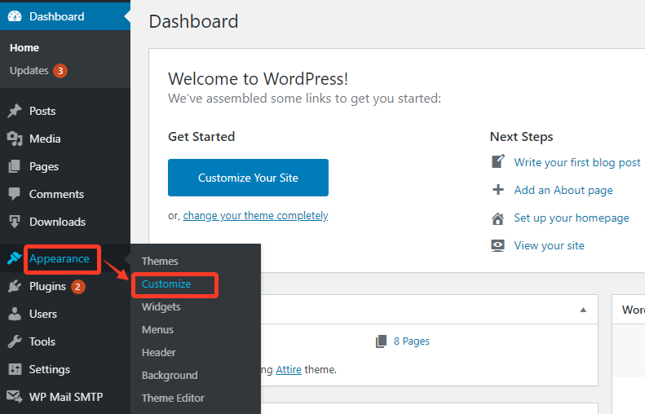Screen dimensions: 645x414
Task: Click the Tools wrench icon
Action: [x=15, y=341]
